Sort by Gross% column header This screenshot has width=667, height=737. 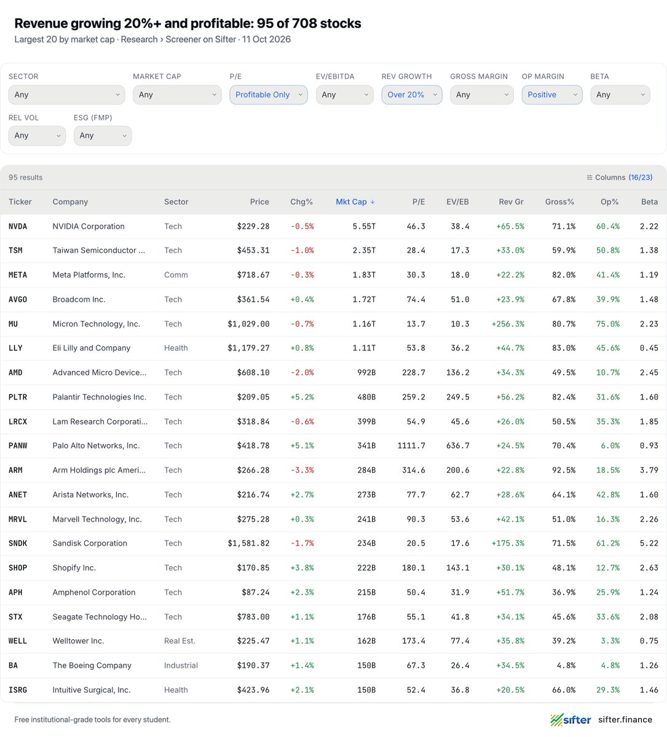pos(559,201)
